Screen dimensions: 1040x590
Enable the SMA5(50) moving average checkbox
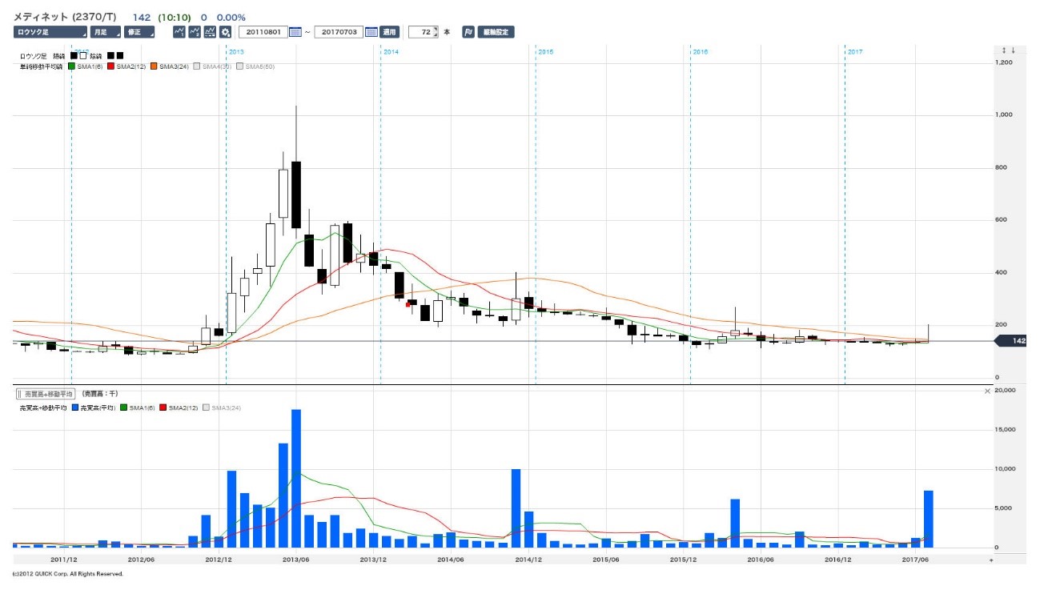(240, 66)
